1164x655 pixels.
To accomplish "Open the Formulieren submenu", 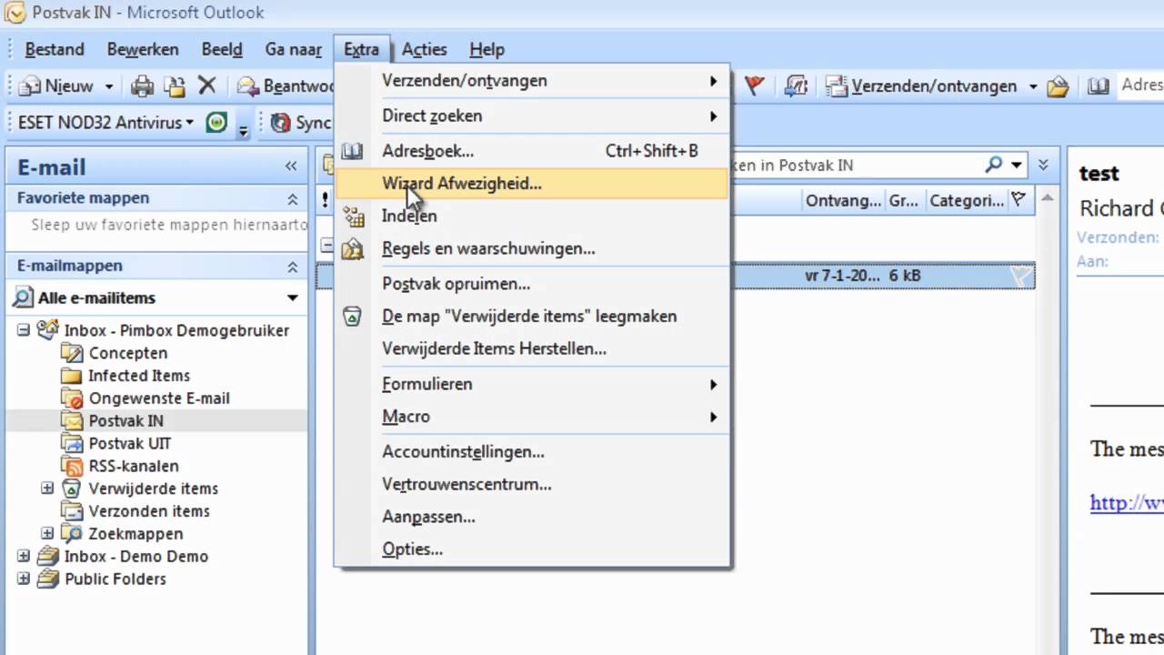I will 533,384.
